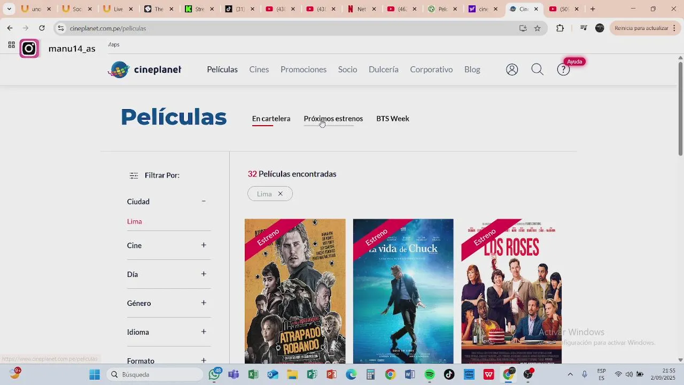Reload the page in Chrome
This screenshot has height=385, width=684.
pos(42,28)
